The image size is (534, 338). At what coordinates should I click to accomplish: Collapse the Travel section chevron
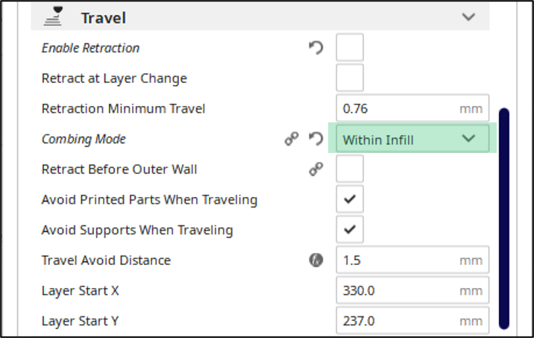pos(468,16)
